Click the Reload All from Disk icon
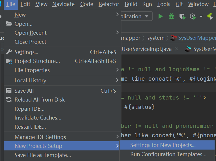The width and height of the screenshot is (216, 161). coord(9,100)
